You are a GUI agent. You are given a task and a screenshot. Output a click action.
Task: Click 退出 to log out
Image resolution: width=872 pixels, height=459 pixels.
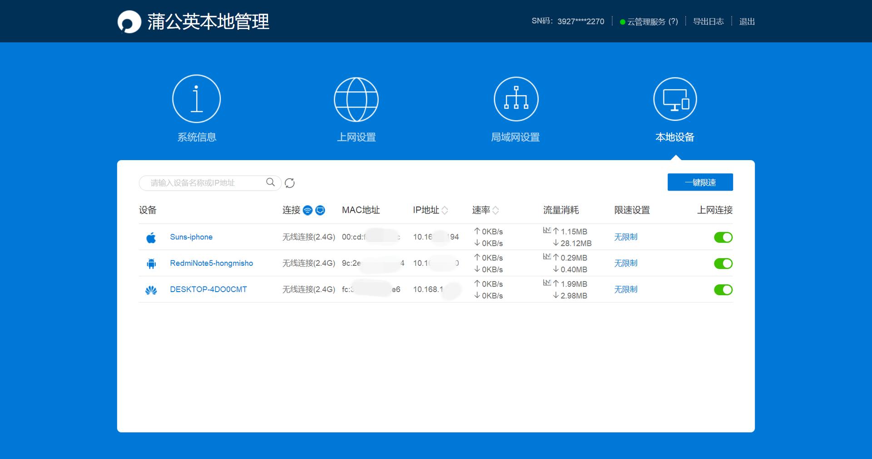[747, 21]
